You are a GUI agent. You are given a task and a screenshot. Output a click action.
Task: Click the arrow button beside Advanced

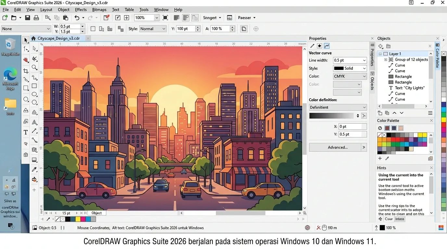pyautogui.click(x=364, y=147)
